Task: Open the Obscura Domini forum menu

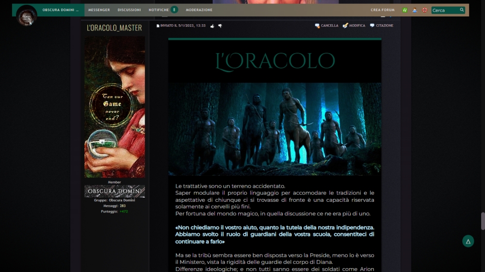Action: pyautogui.click(x=61, y=10)
